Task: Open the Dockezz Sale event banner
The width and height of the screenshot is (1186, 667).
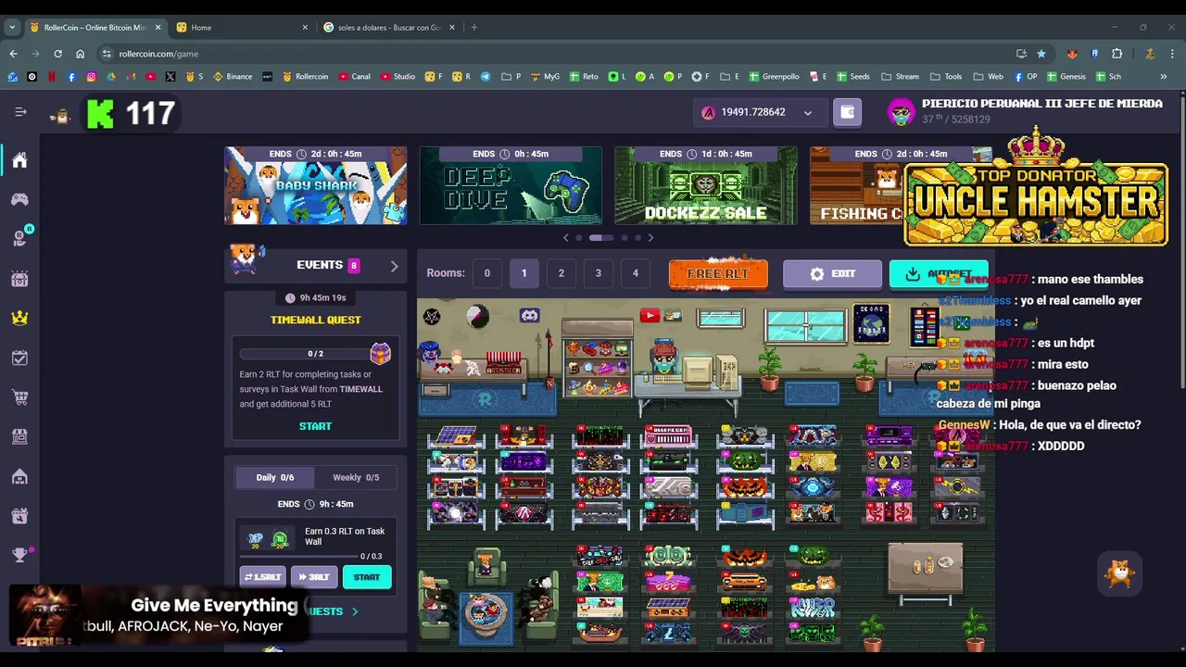Action: tap(705, 185)
